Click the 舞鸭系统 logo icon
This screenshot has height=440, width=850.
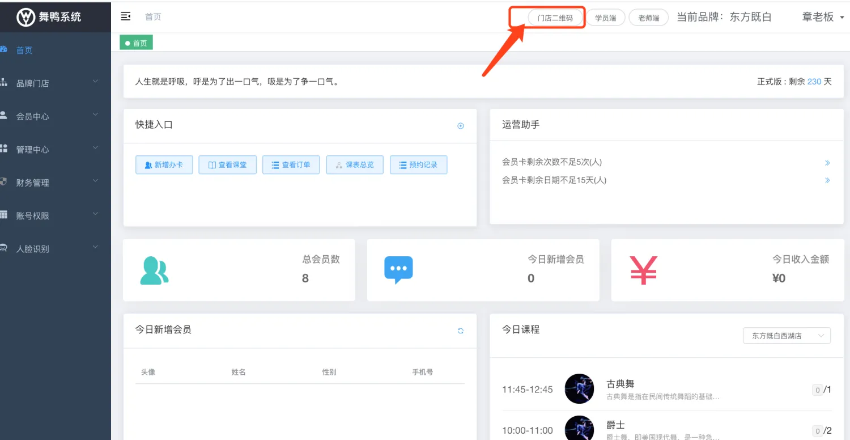pos(25,17)
